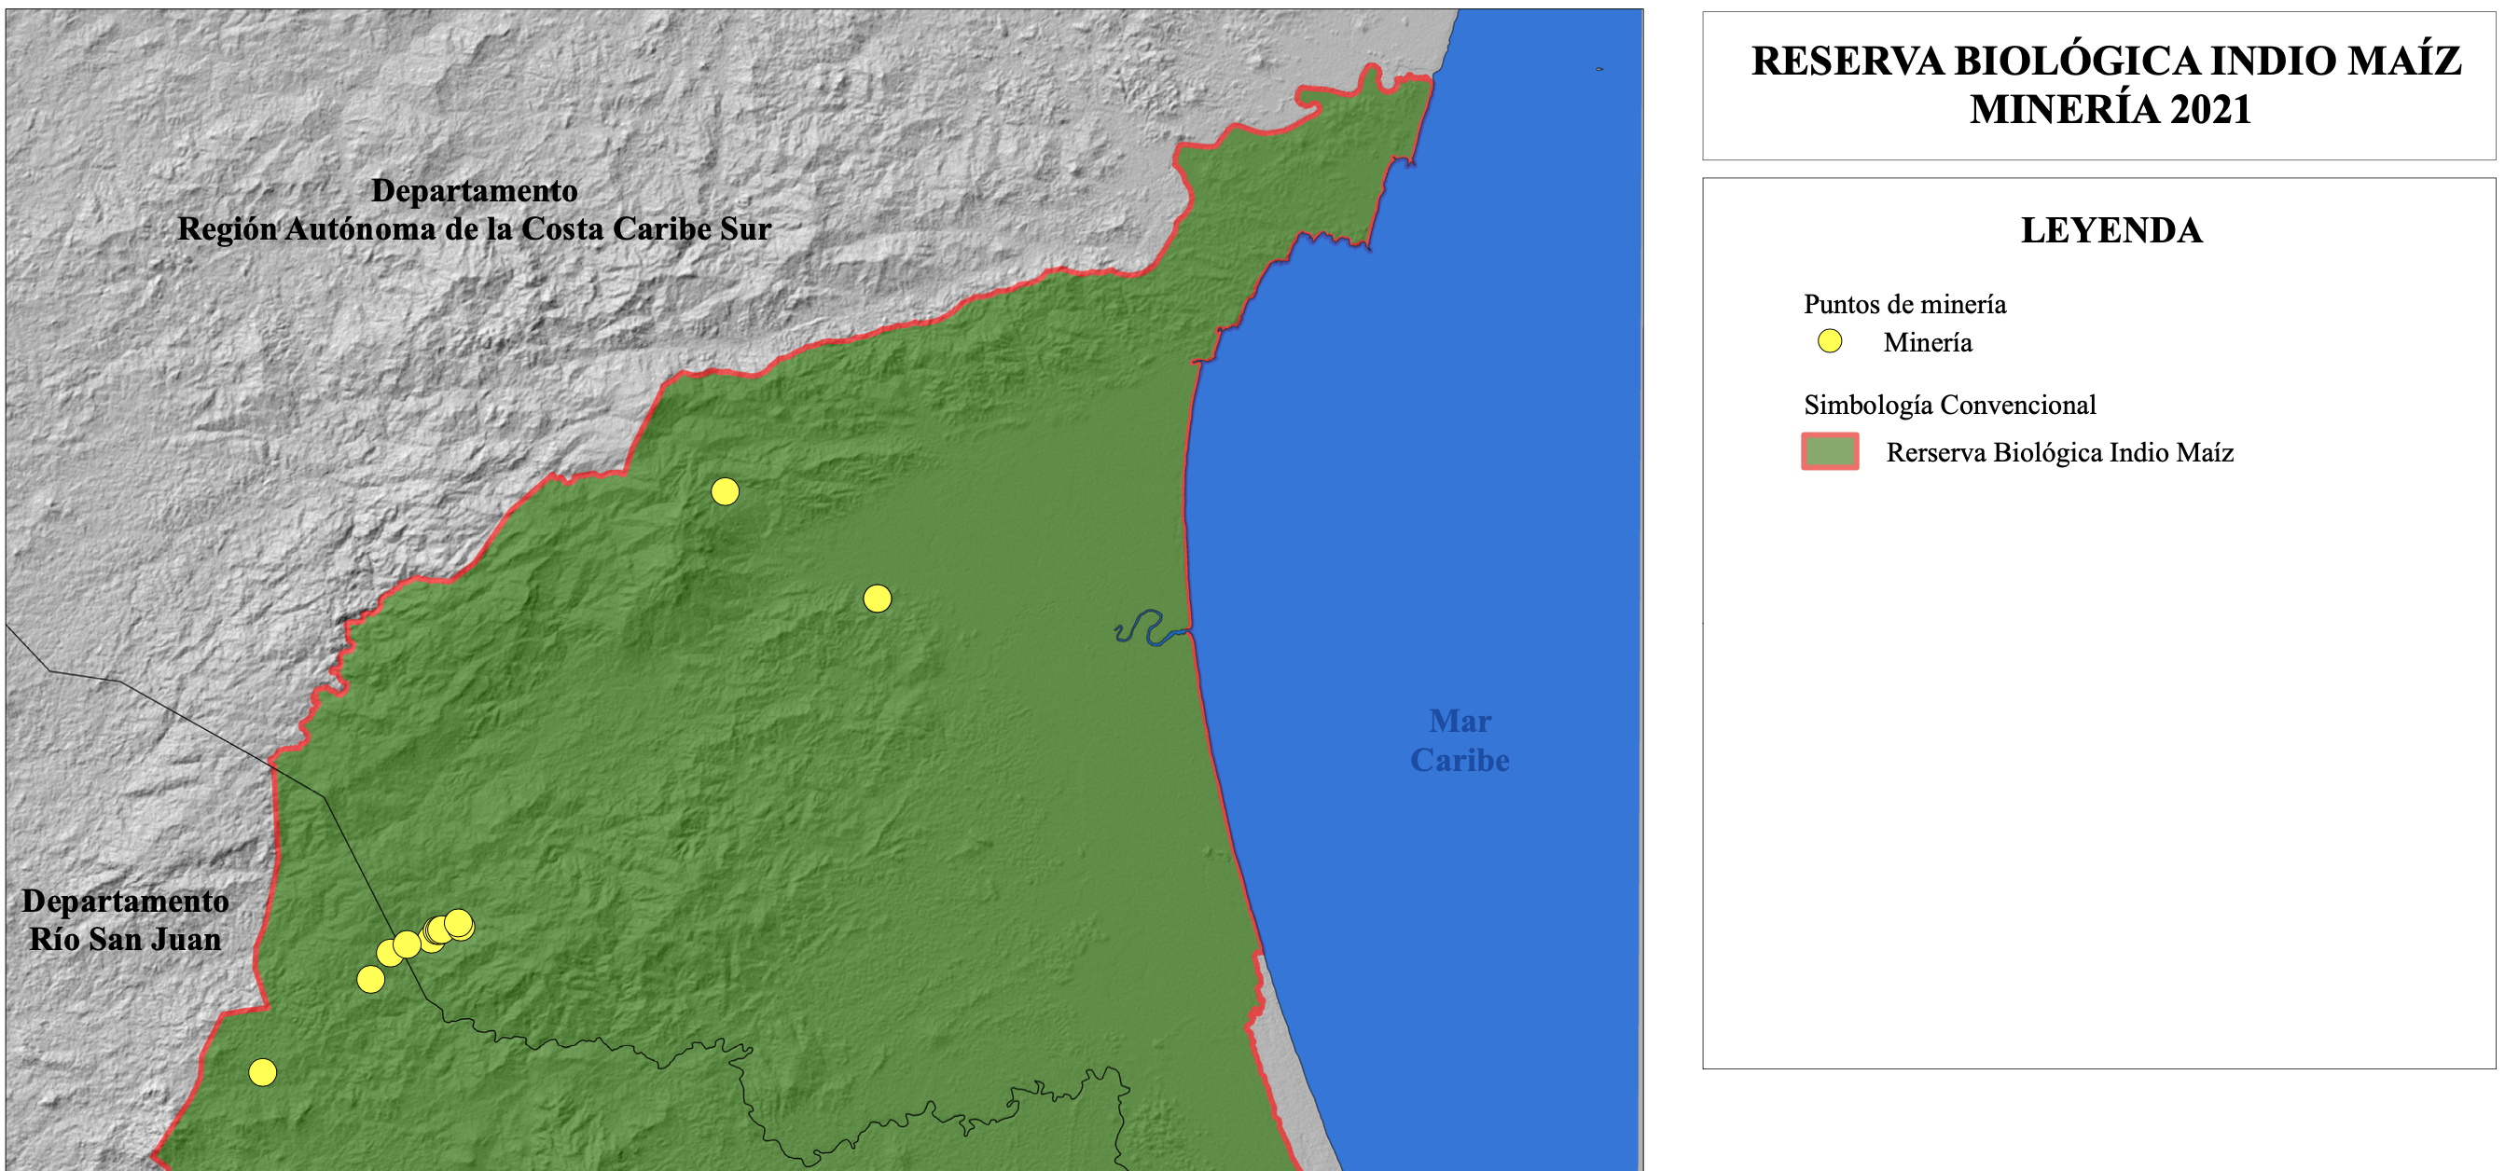Click the 'Simbología Convencional' legend label
This screenshot has height=1171, width=2505.
click(1949, 406)
